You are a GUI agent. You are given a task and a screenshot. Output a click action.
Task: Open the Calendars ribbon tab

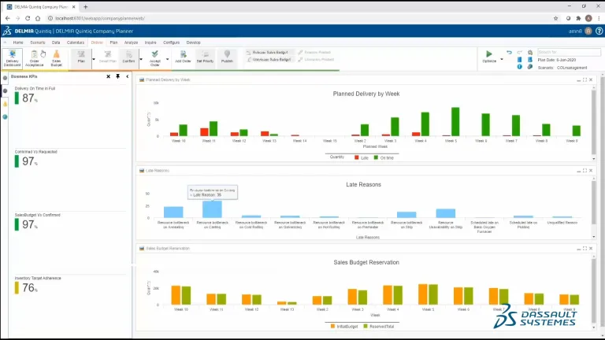point(76,42)
